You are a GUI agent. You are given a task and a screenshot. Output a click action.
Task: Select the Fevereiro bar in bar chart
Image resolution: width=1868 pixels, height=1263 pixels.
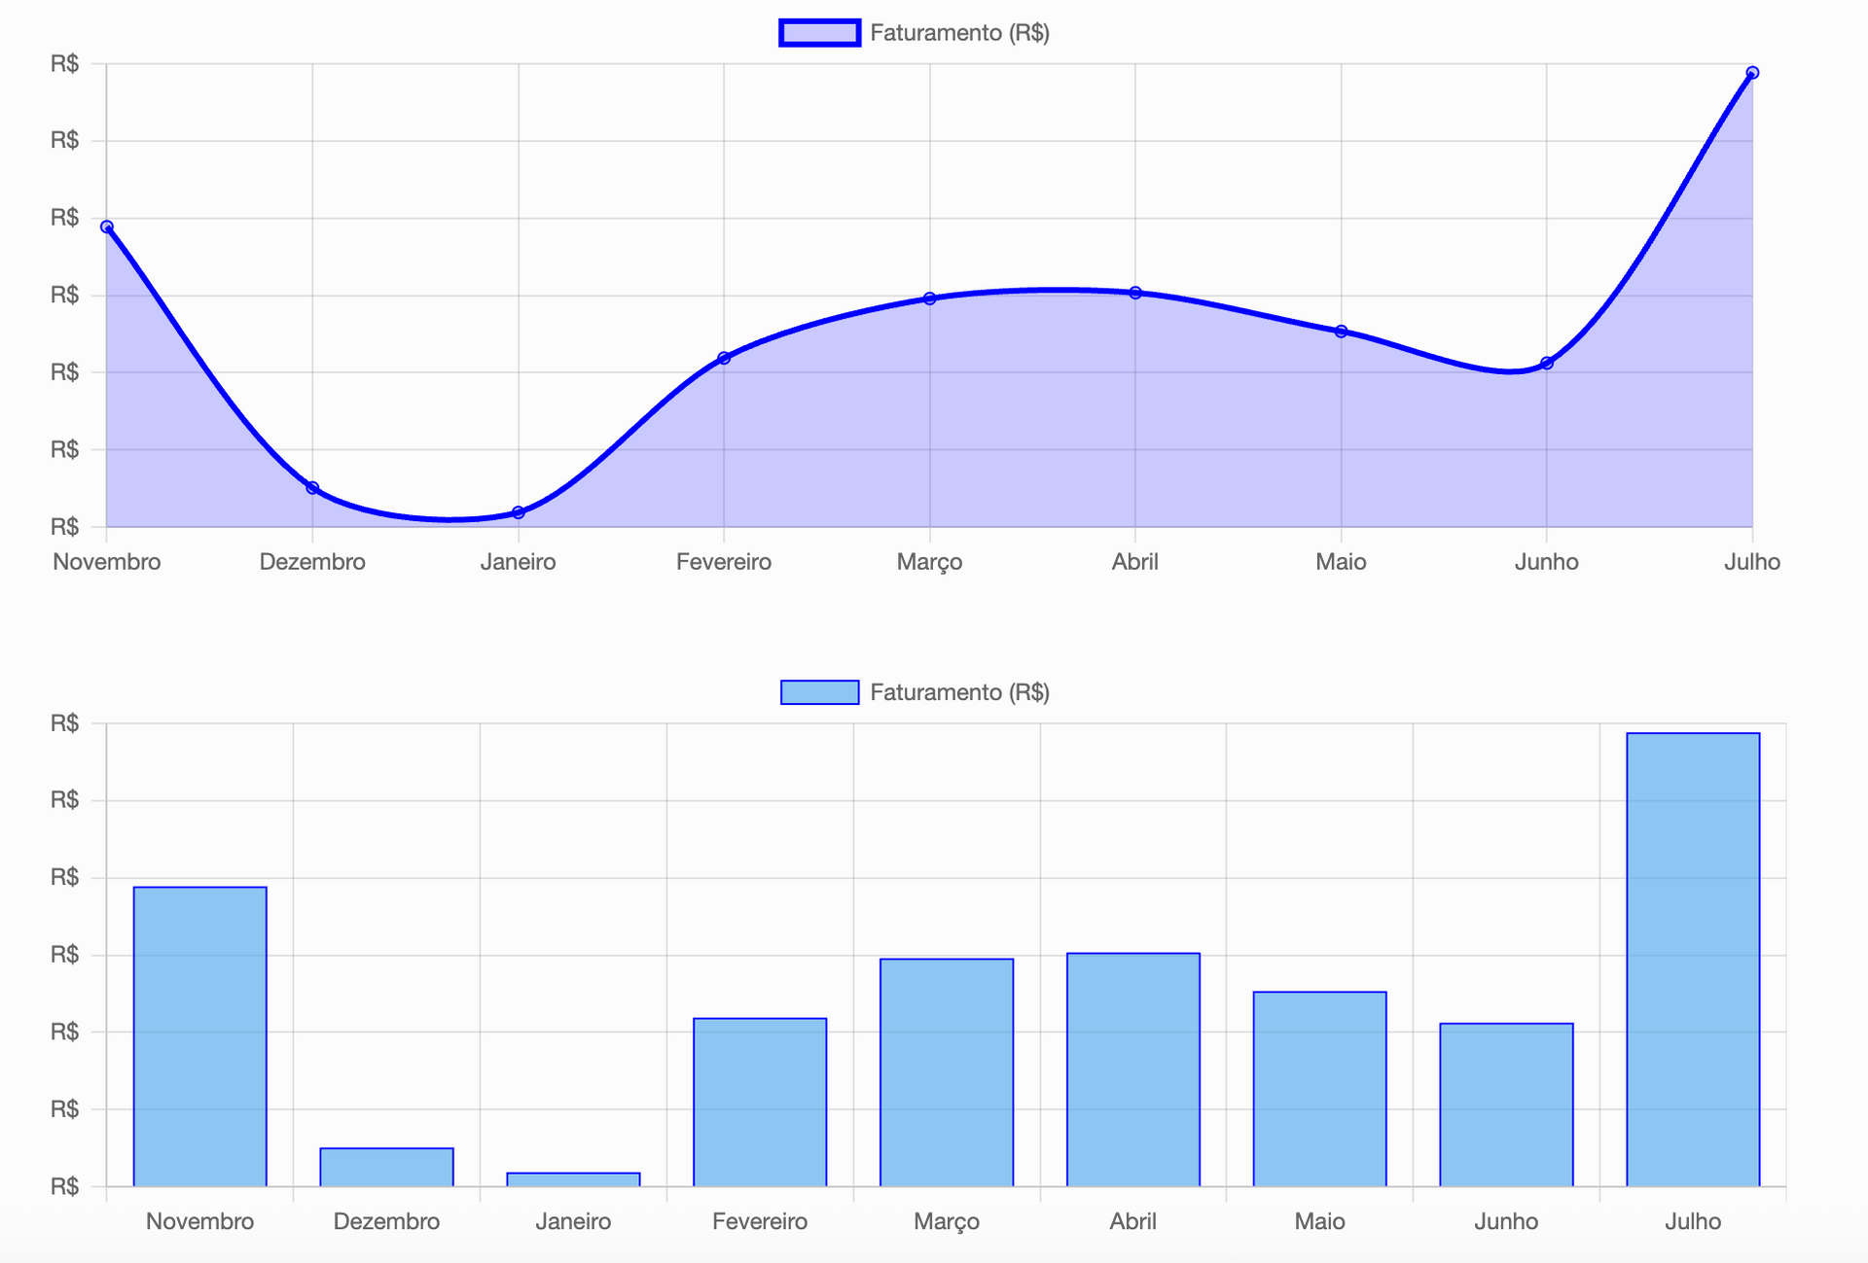pos(760,1102)
